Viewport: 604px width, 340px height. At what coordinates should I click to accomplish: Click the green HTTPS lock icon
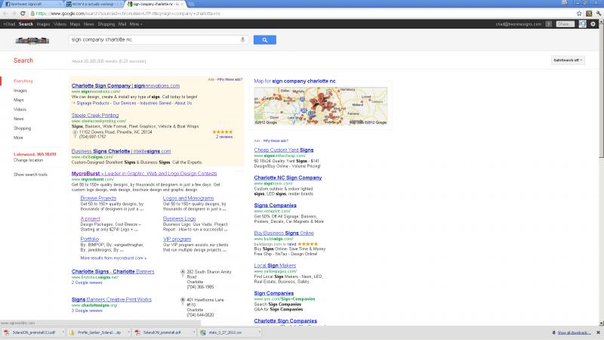coord(32,14)
